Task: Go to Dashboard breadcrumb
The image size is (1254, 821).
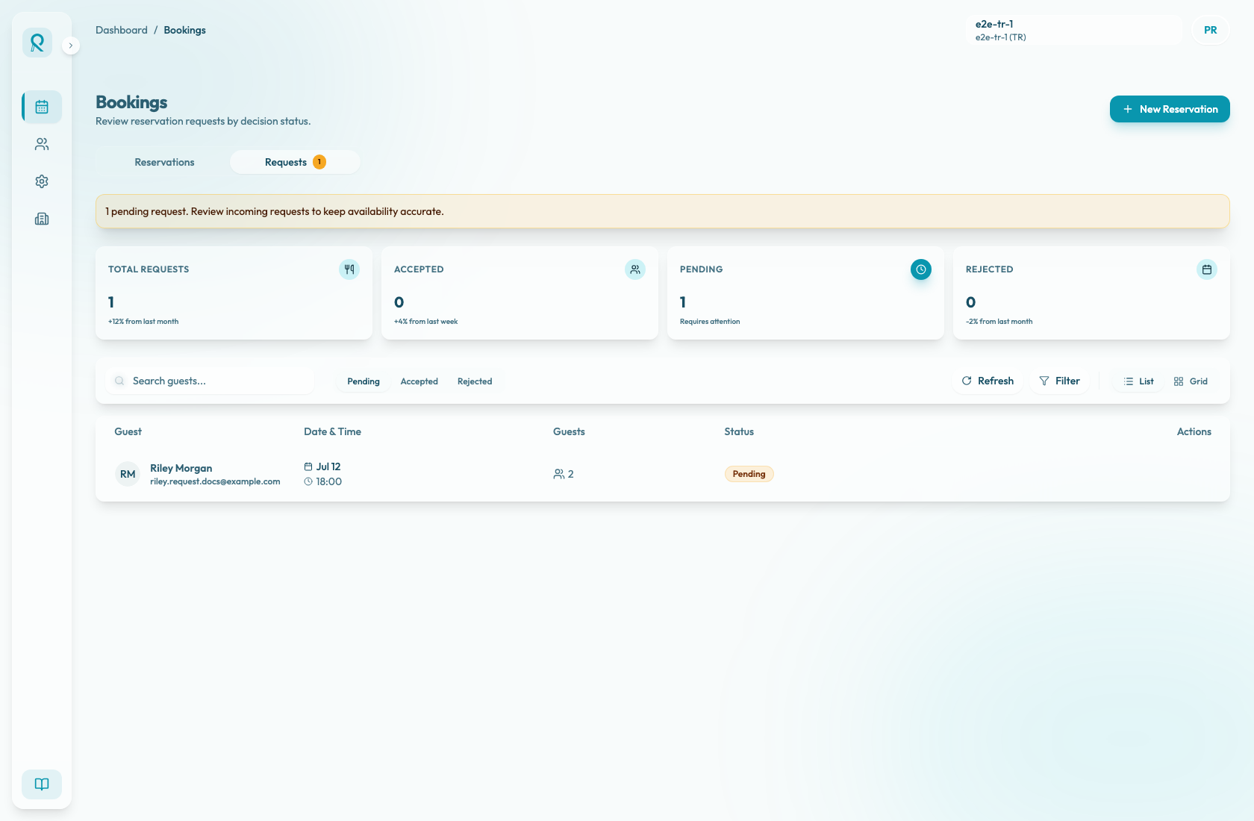Action: point(122,30)
